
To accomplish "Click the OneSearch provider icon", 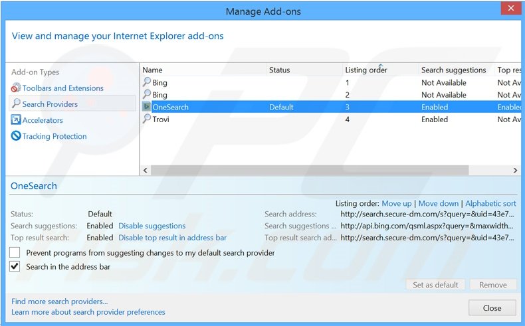I will click(x=147, y=107).
